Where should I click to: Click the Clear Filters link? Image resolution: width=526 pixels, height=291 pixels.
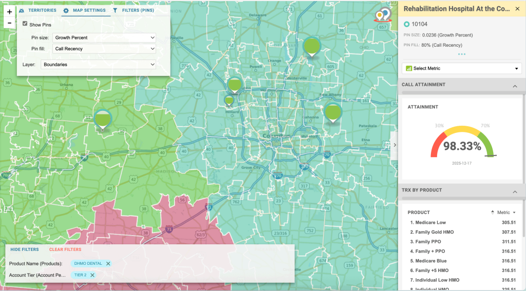pyautogui.click(x=65, y=249)
